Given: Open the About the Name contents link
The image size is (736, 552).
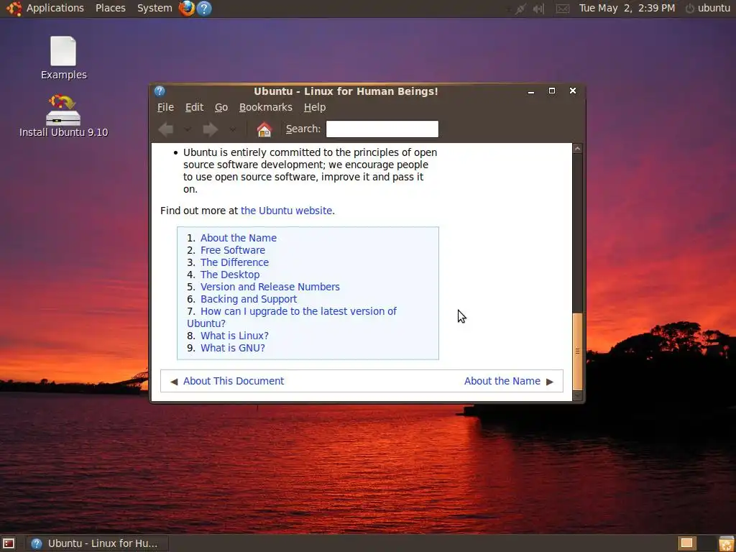Looking at the screenshot, I should click(239, 238).
